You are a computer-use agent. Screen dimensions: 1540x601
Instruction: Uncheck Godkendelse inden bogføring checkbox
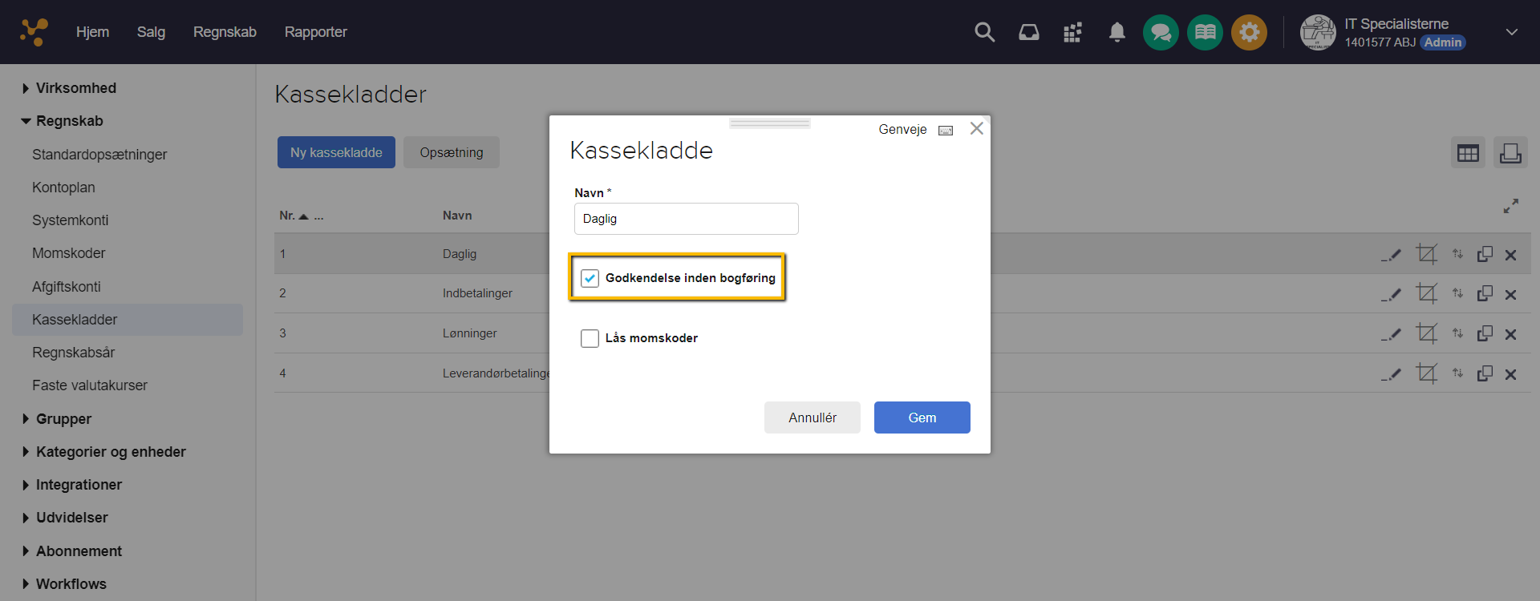coord(590,278)
